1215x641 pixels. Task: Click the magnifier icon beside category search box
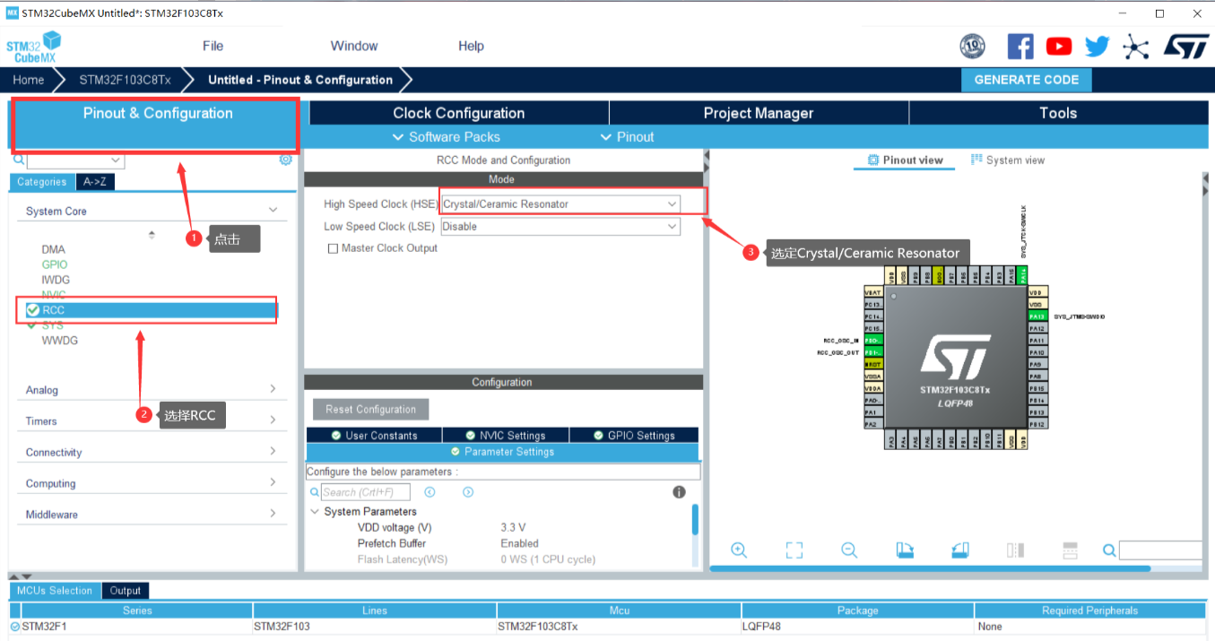tap(19, 160)
